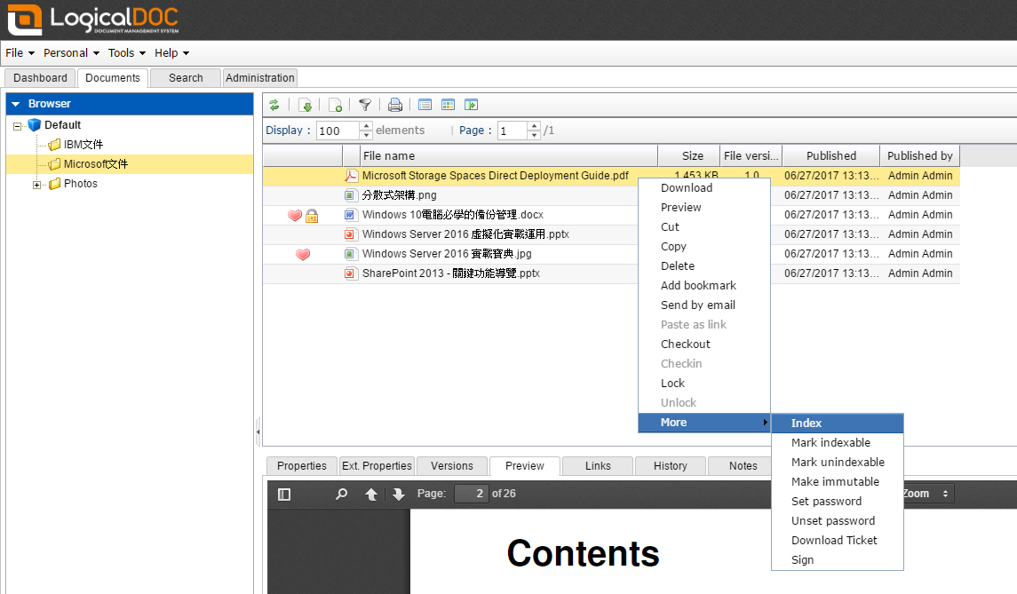Click the PowerPoint icon of SharePoint 2013 pptx
1017x594 pixels.
[x=350, y=273]
